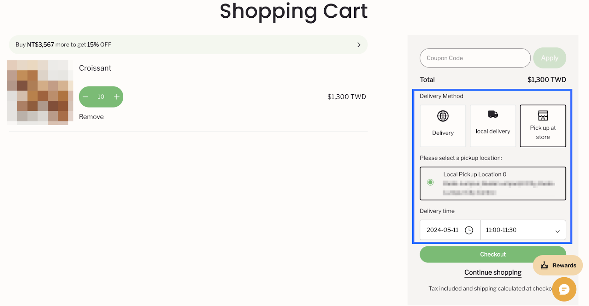Click the store pickup icon
This screenshot has width=589, height=306.
point(543,116)
